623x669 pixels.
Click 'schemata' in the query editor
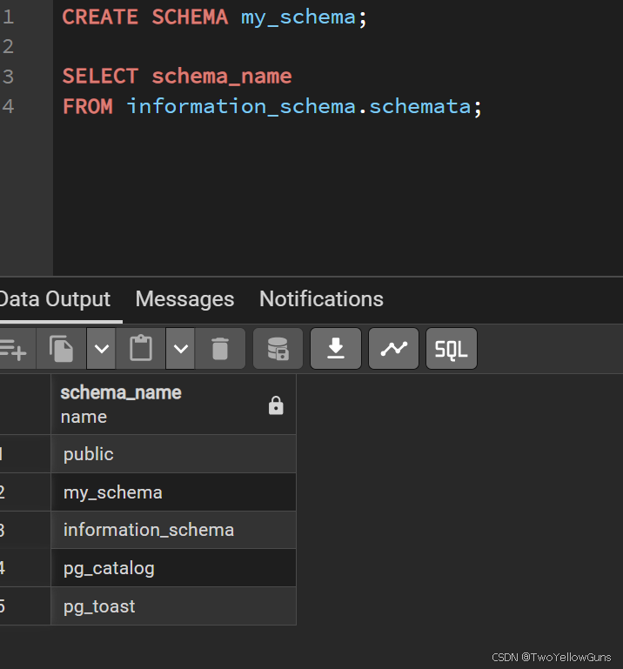[420, 106]
